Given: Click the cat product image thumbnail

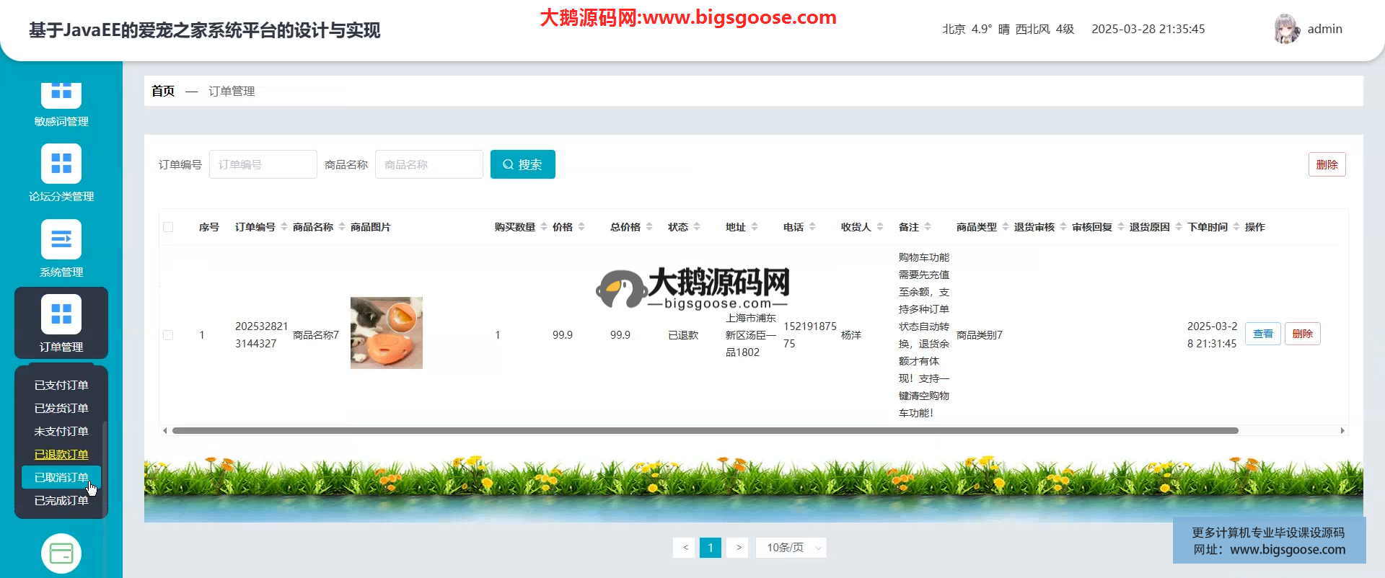Looking at the screenshot, I should [x=387, y=333].
